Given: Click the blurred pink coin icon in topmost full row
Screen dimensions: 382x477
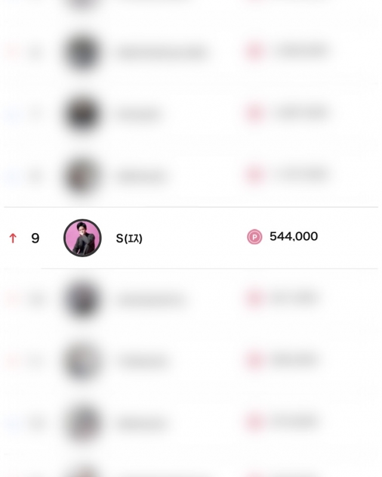Looking at the screenshot, I should point(254,51).
